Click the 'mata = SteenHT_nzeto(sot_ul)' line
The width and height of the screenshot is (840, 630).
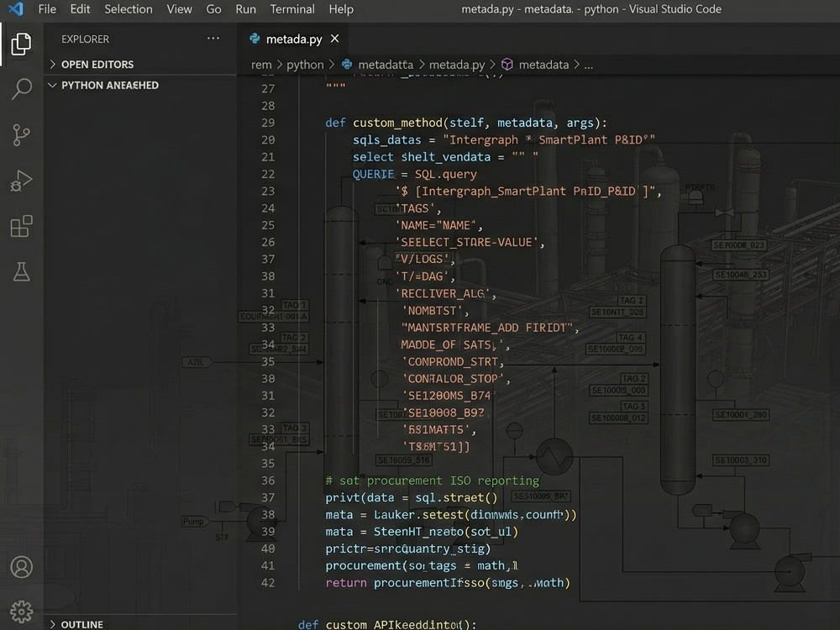pos(422,532)
